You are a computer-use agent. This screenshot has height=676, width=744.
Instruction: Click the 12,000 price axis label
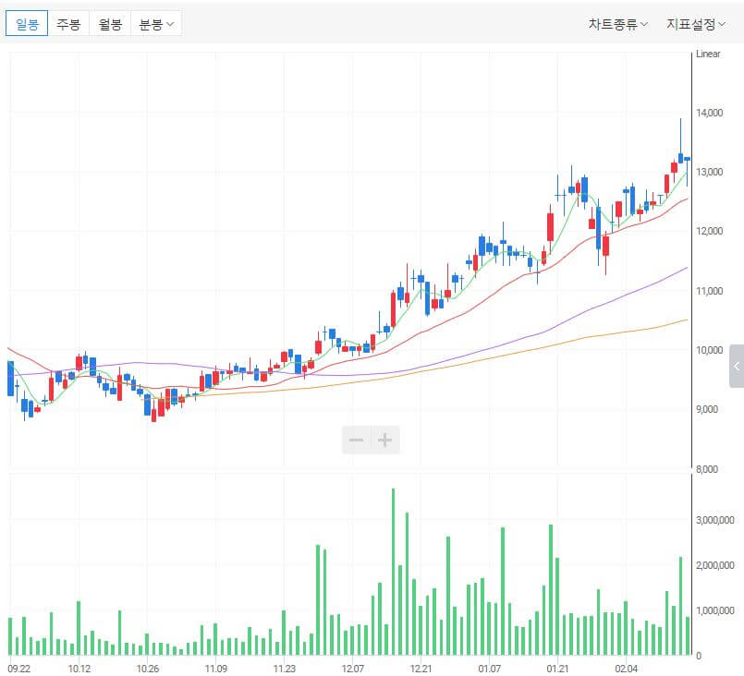(710, 231)
